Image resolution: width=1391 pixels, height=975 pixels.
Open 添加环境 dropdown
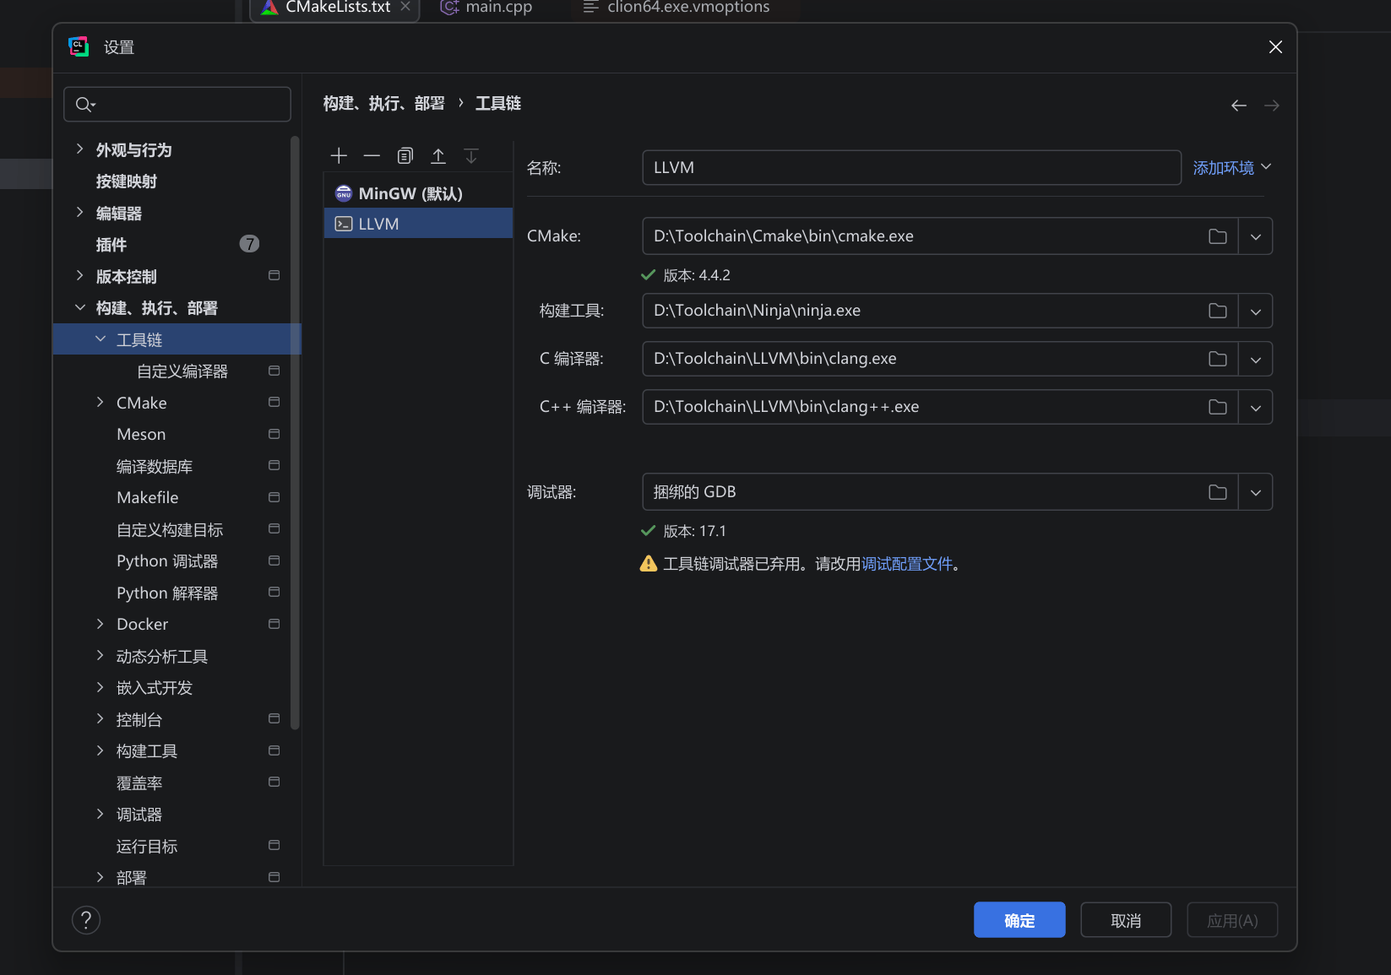point(1231,168)
